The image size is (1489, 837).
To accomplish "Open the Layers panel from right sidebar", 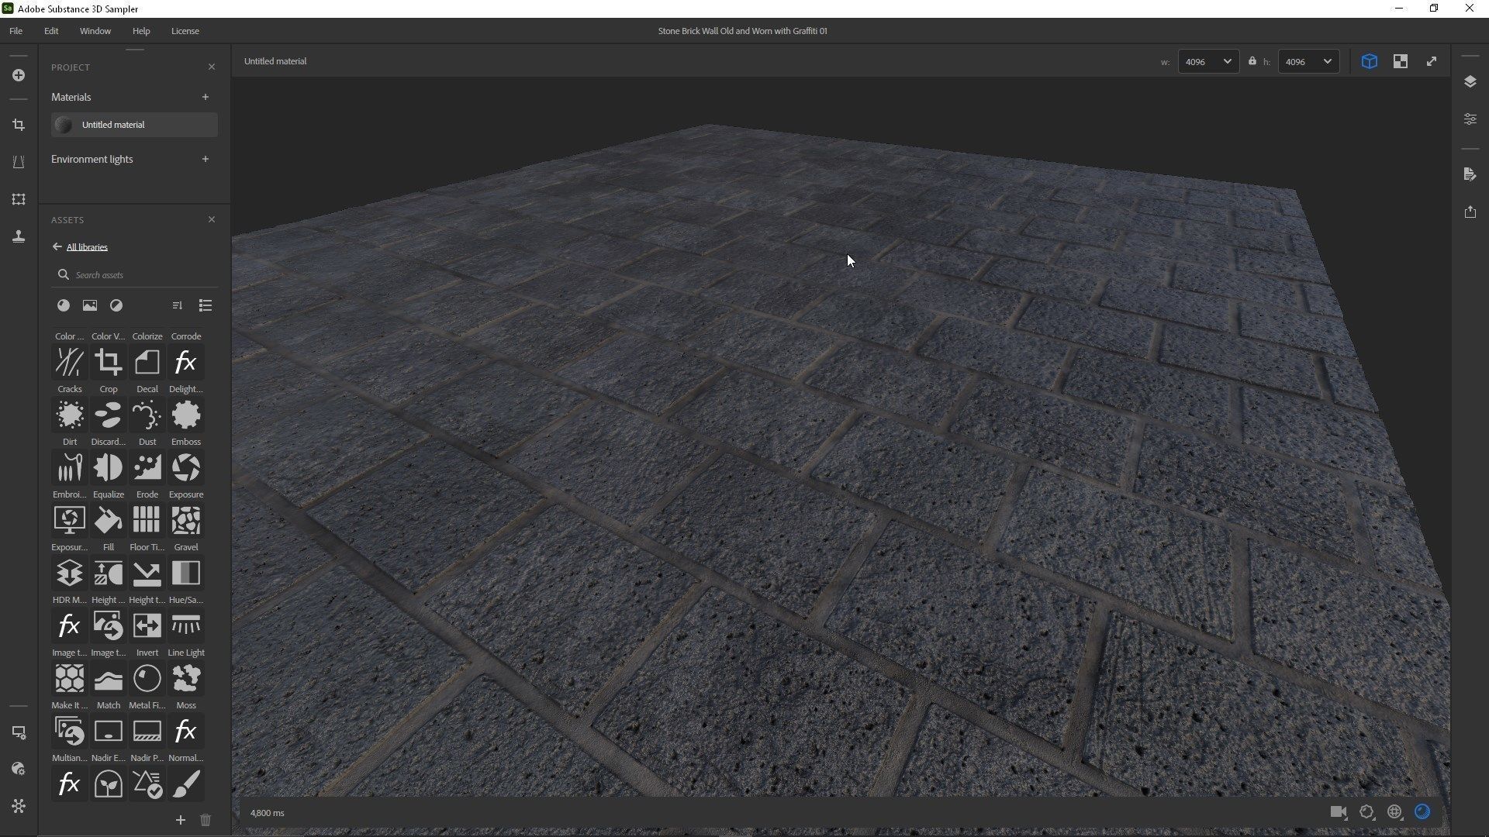I will [1470, 82].
